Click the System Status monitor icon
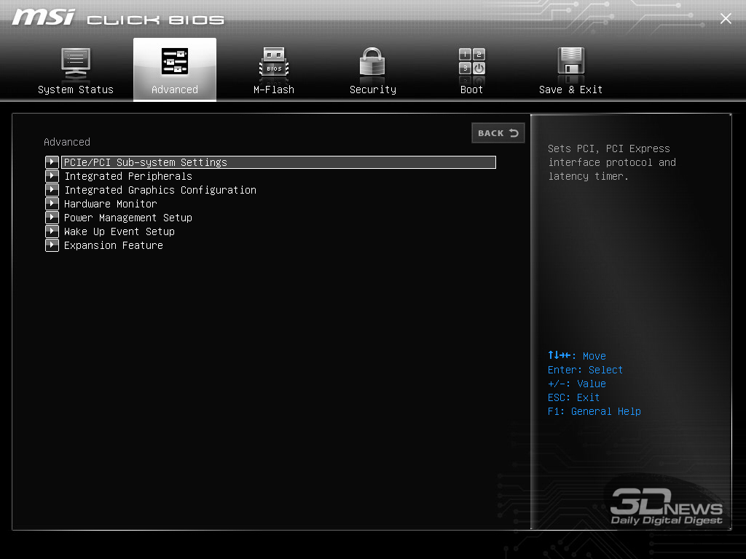The image size is (746, 559). 76,63
